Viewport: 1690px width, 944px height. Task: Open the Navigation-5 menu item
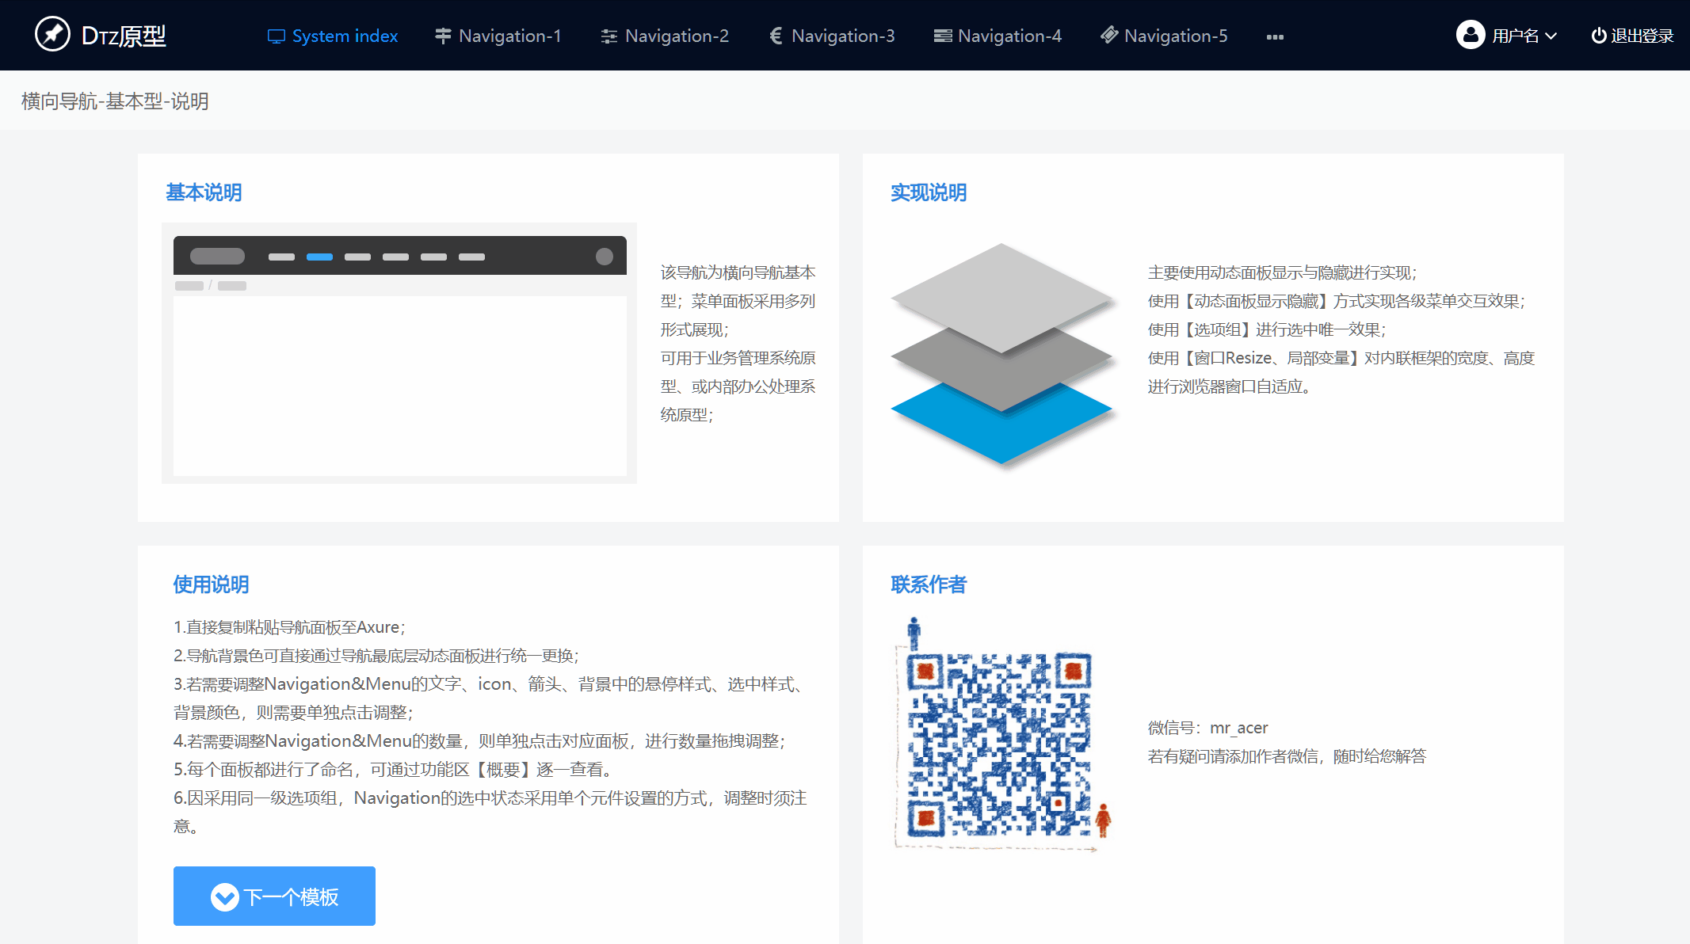(1164, 36)
